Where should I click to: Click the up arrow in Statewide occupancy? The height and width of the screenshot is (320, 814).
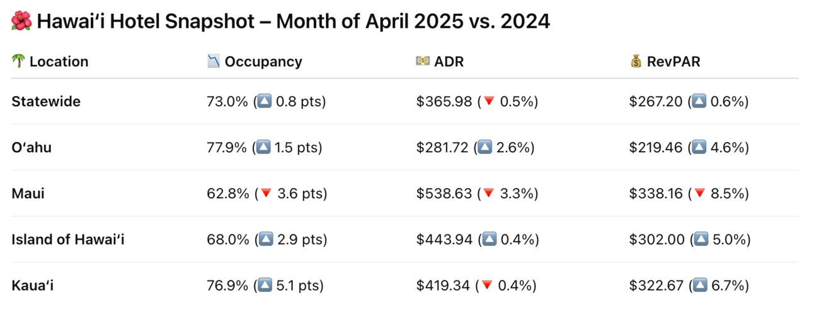265,102
